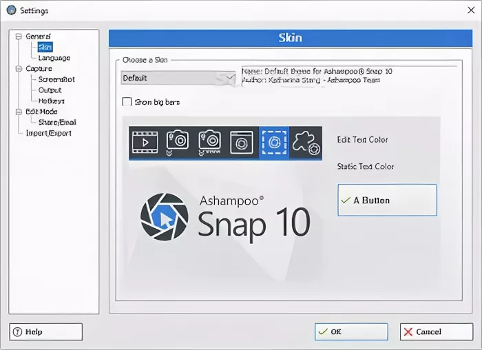Enable the Show big bars checkbox
Viewport: 482px width, 350px height.
tap(127, 102)
